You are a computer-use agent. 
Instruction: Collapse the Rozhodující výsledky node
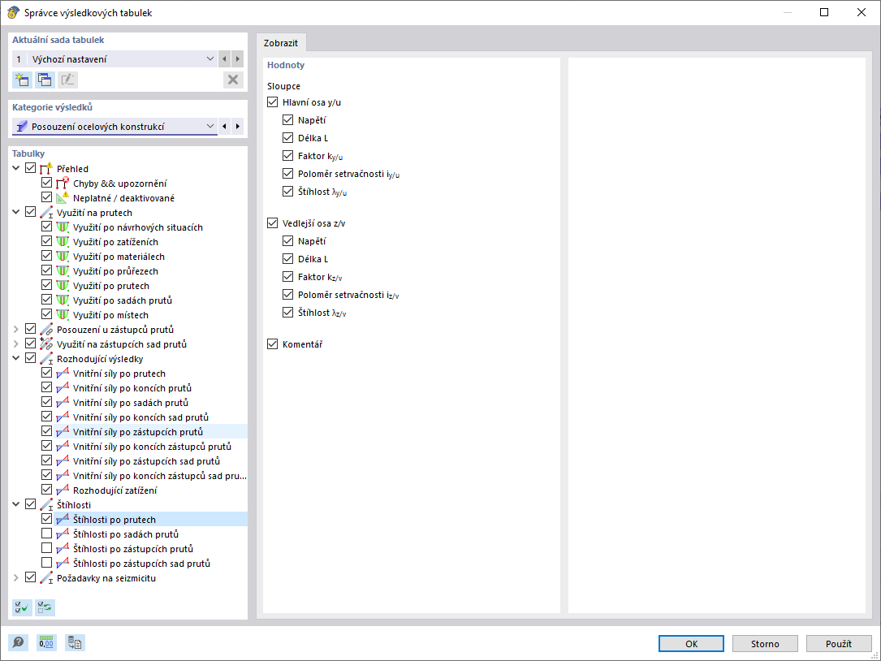tap(16, 359)
